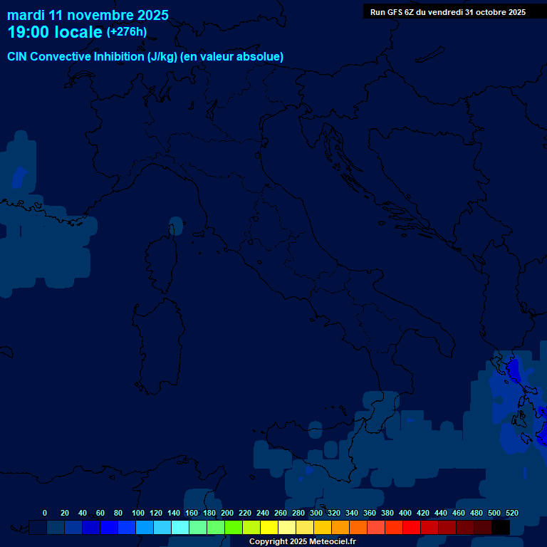Click the first dark navy legend swatch
547x547 pixels.
[x=38, y=528]
